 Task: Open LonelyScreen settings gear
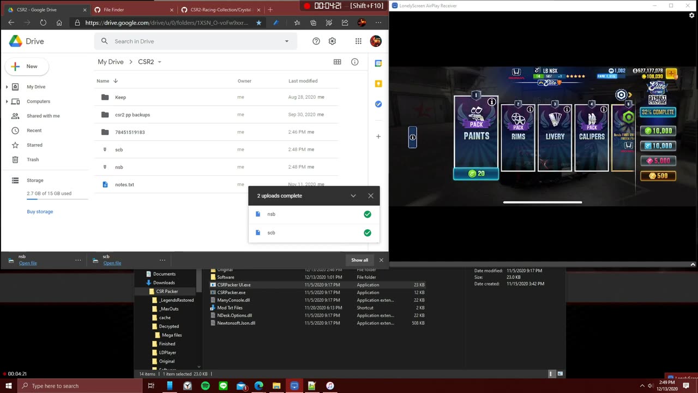[x=692, y=16]
